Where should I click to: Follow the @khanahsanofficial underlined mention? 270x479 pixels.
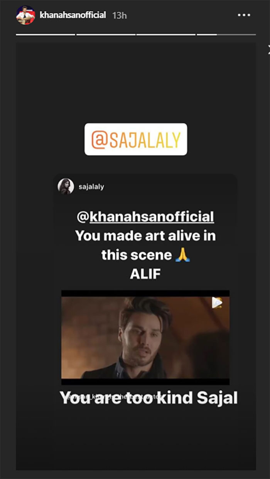[x=145, y=217]
